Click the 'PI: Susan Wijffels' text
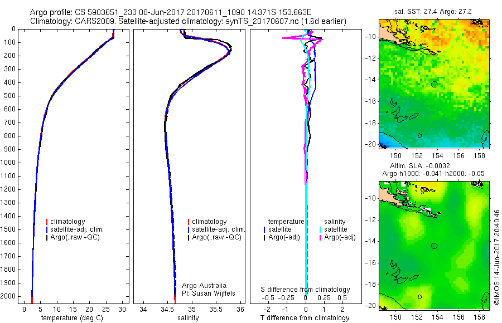This screenshot has width=502, height=323. (209, 293)
